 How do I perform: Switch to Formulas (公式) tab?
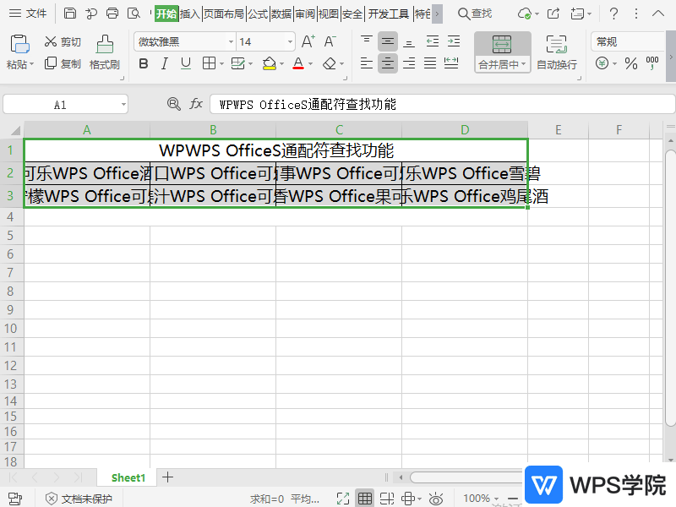[x=258, y=14]
